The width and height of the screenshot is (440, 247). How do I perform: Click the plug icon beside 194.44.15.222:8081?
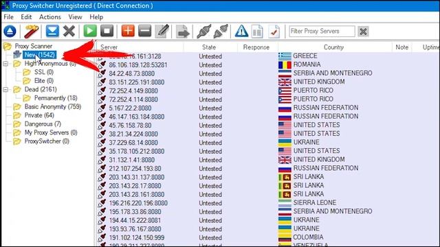tap(102, 220)
